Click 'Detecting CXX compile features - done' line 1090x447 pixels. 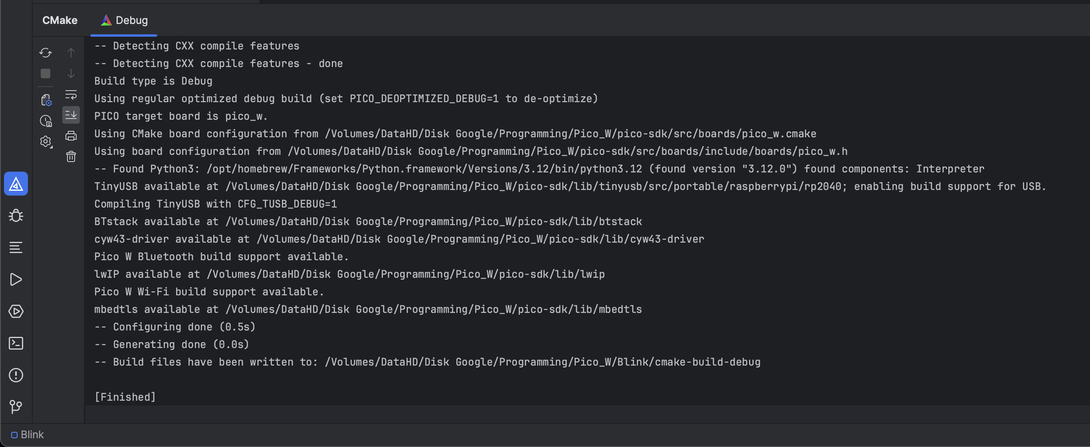(218, 63)
